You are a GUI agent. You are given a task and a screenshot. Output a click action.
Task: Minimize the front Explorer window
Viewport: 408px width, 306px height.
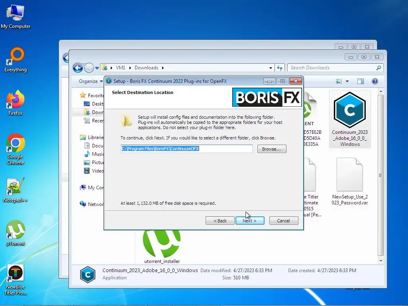click(351, 57)
